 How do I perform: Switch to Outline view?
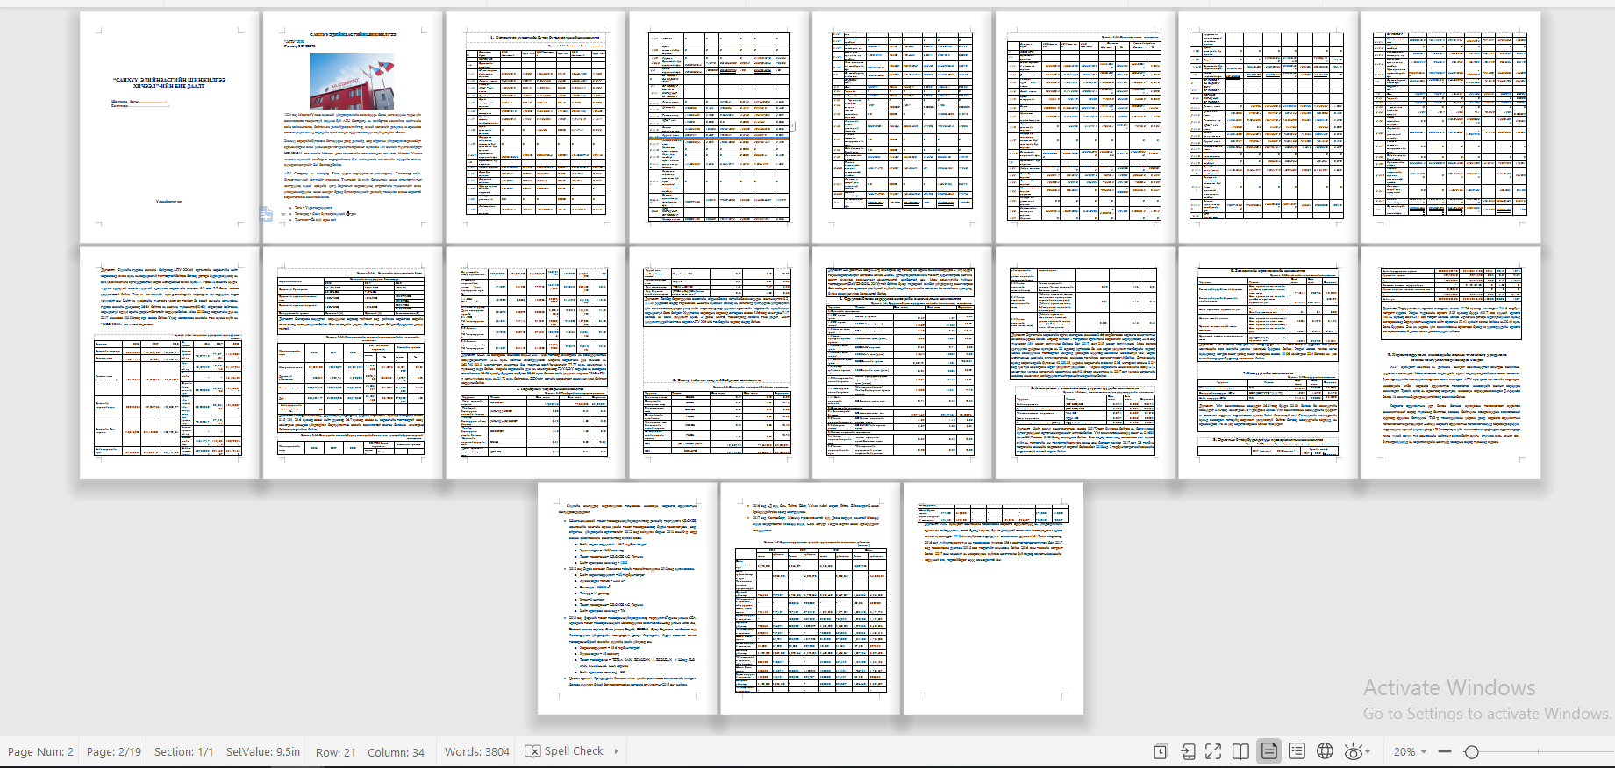click(1297, 751)
